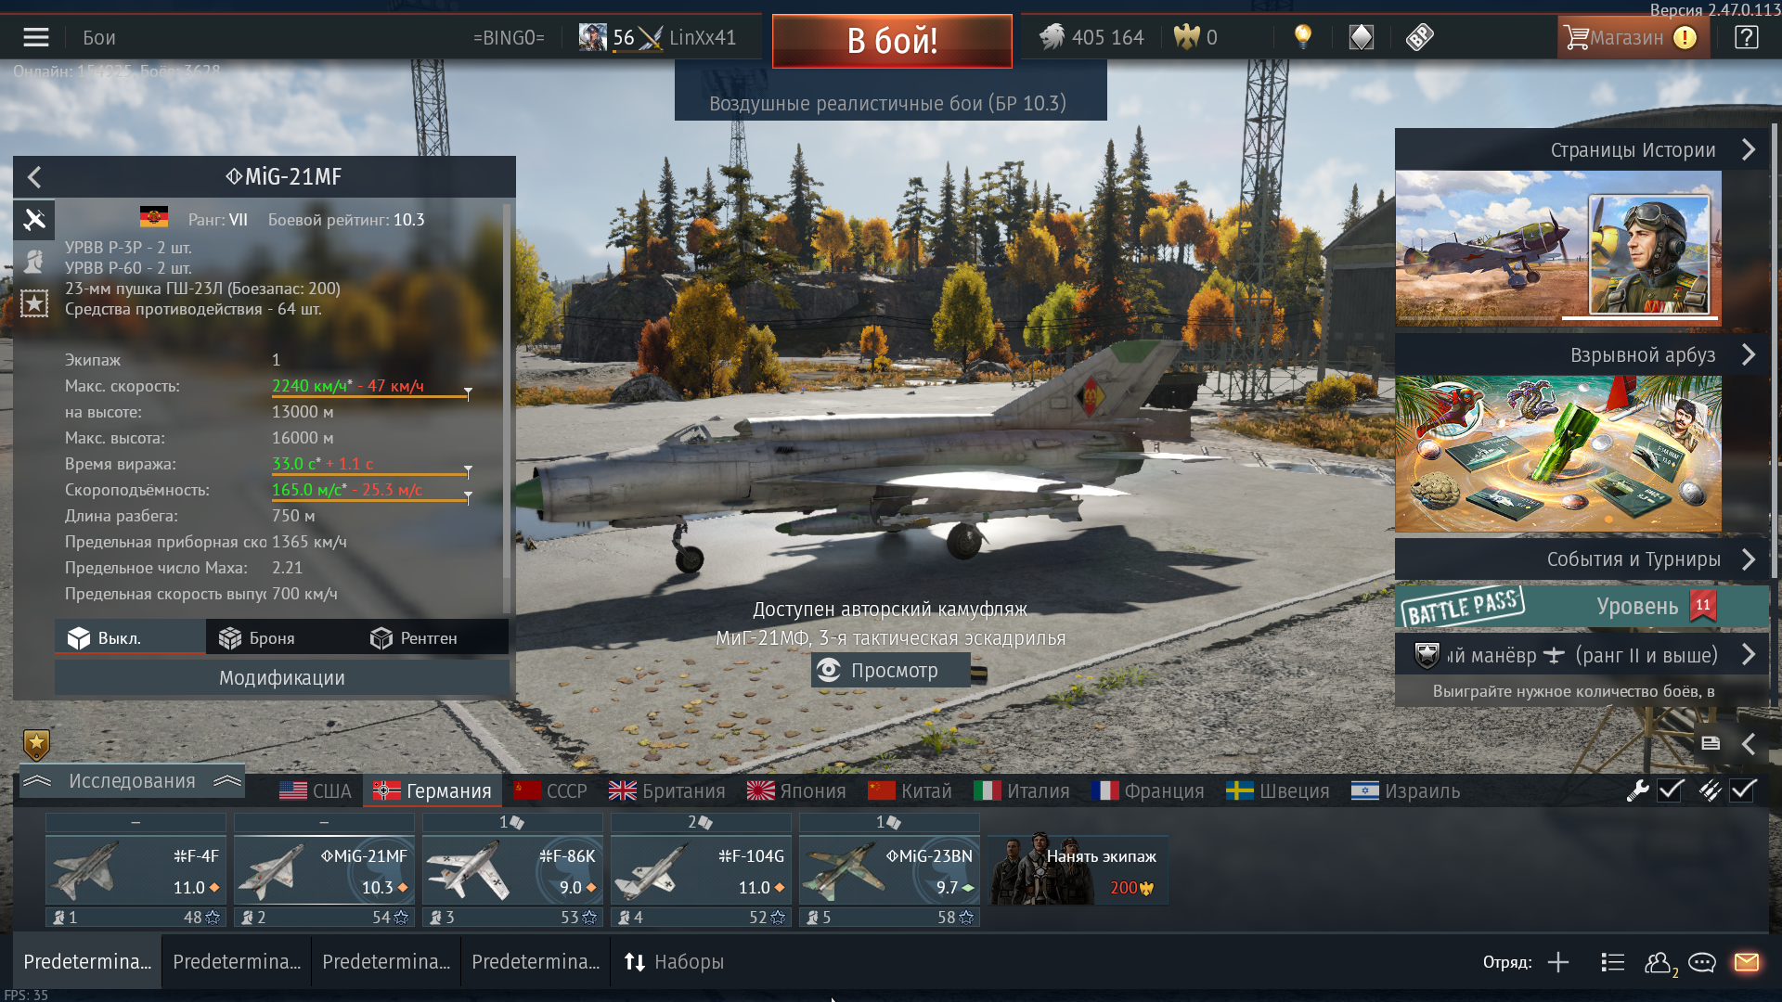Click the max speed upgrade progress bar
1782x1002 pixels.
click(x=371, y=396)
